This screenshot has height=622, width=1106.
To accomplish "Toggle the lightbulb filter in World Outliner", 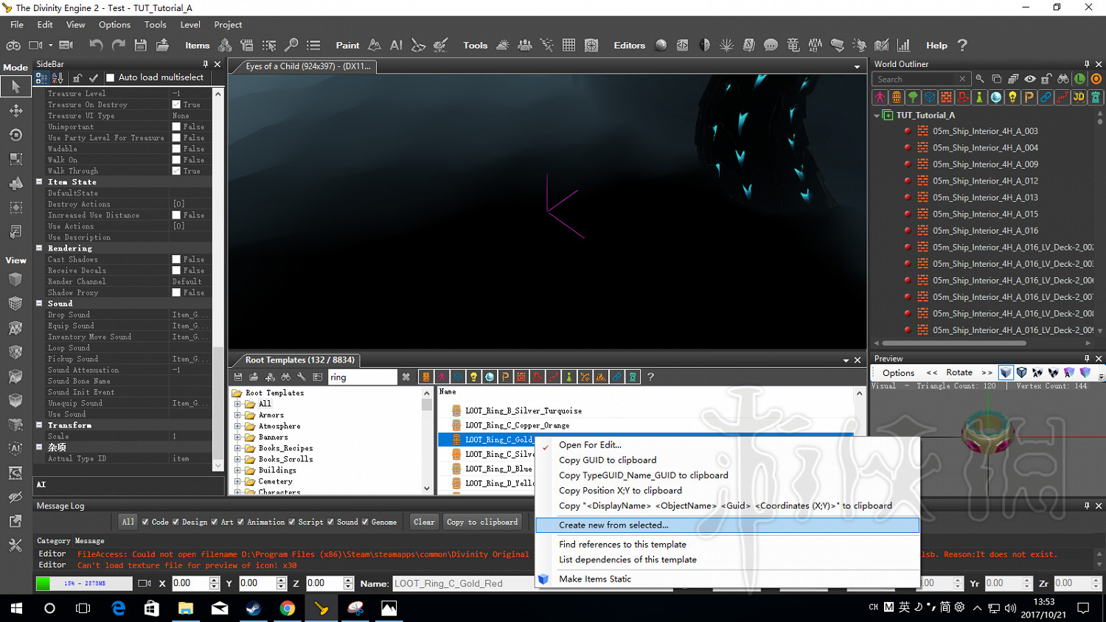I will 1012,97.
